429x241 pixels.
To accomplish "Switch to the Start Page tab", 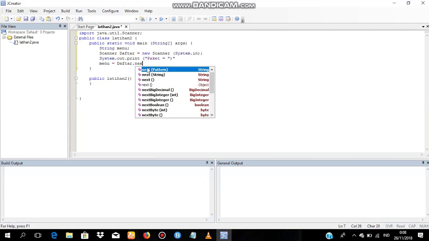I will (85, 27).
